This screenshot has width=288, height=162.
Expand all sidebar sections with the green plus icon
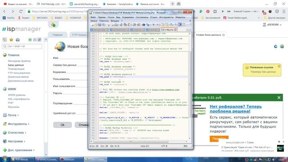tap(30, 40)
